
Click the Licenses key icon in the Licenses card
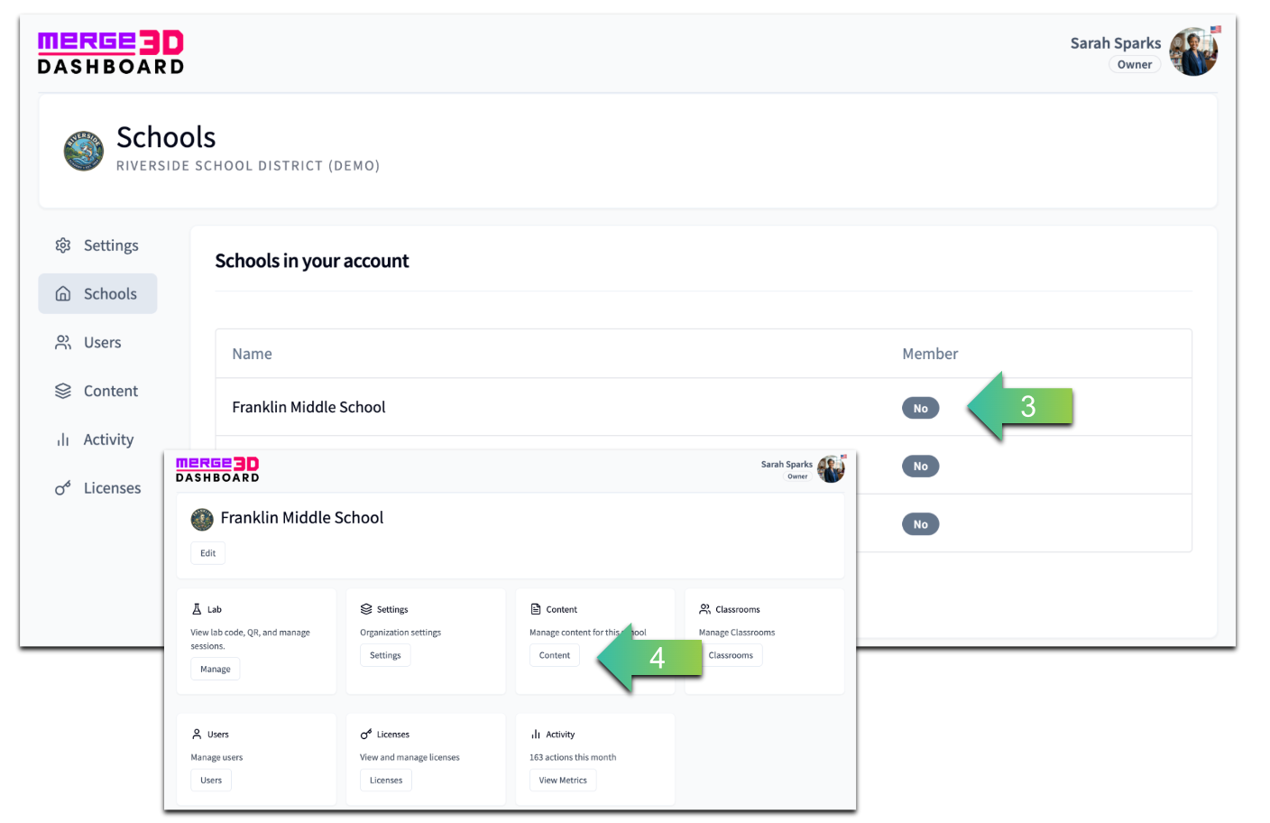click(366, 735)
